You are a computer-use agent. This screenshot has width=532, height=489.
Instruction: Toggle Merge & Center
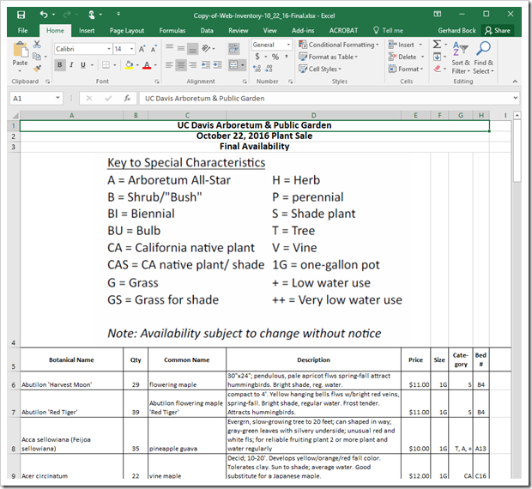(x=233, y=64)
